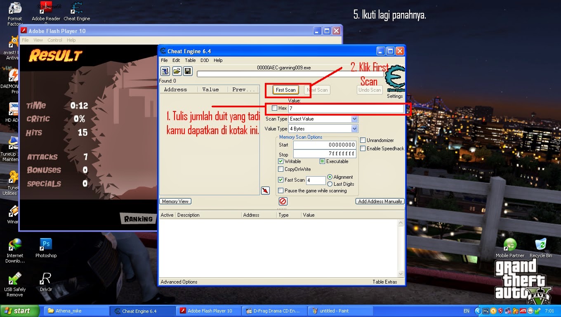Click Add Address Manually button
The height and width of the screenshot is (317, 561).
point(380,201)
